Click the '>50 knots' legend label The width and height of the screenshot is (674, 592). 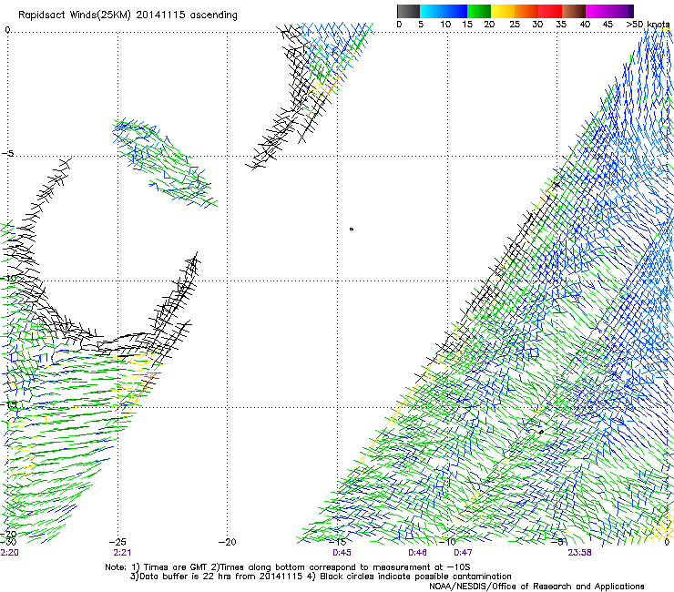click(648, 25)
